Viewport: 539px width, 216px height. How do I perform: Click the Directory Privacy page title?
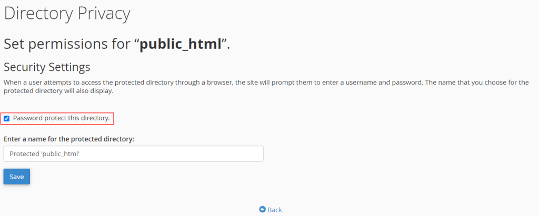tap(67, 14)
